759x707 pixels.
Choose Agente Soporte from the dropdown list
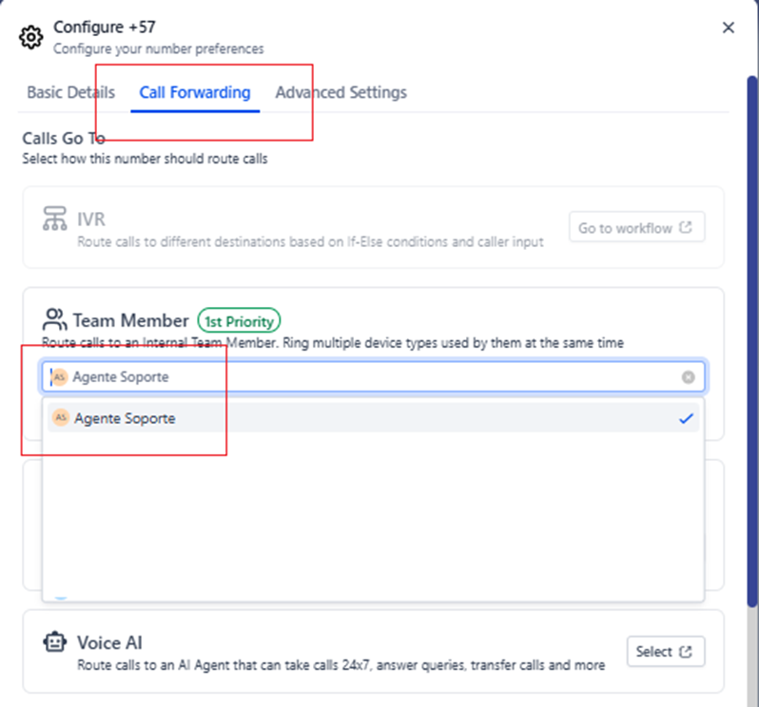(125, 418)
